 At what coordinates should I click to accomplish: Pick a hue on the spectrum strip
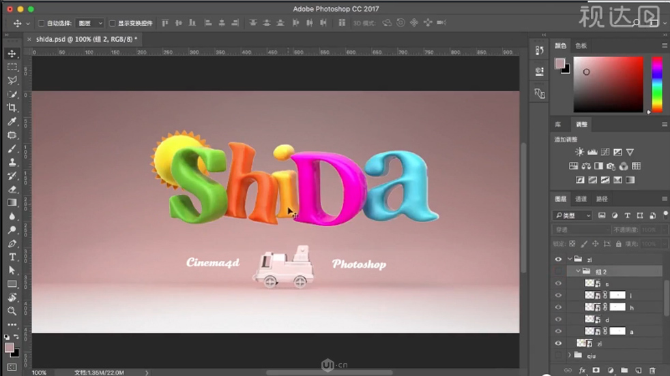[x=657, y=84]
